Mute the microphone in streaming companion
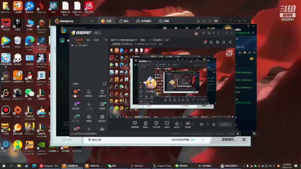Image resolution: width=301 pixels, height=169 pixels. [177, 125]
